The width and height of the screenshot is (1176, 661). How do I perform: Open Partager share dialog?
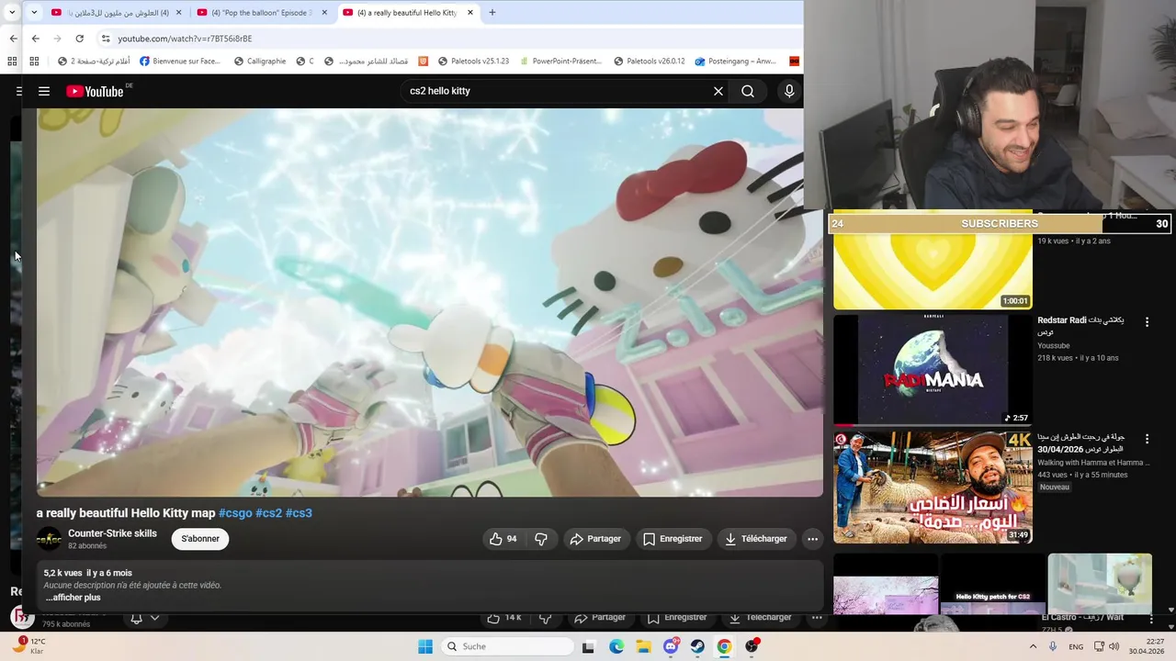(x=595, y=539)
